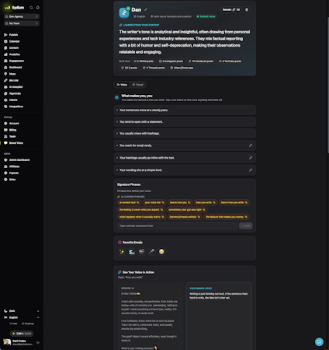This screenshot has width=329, height=350.
Task: Click the logout icon beside user profile
Action: 38,342
